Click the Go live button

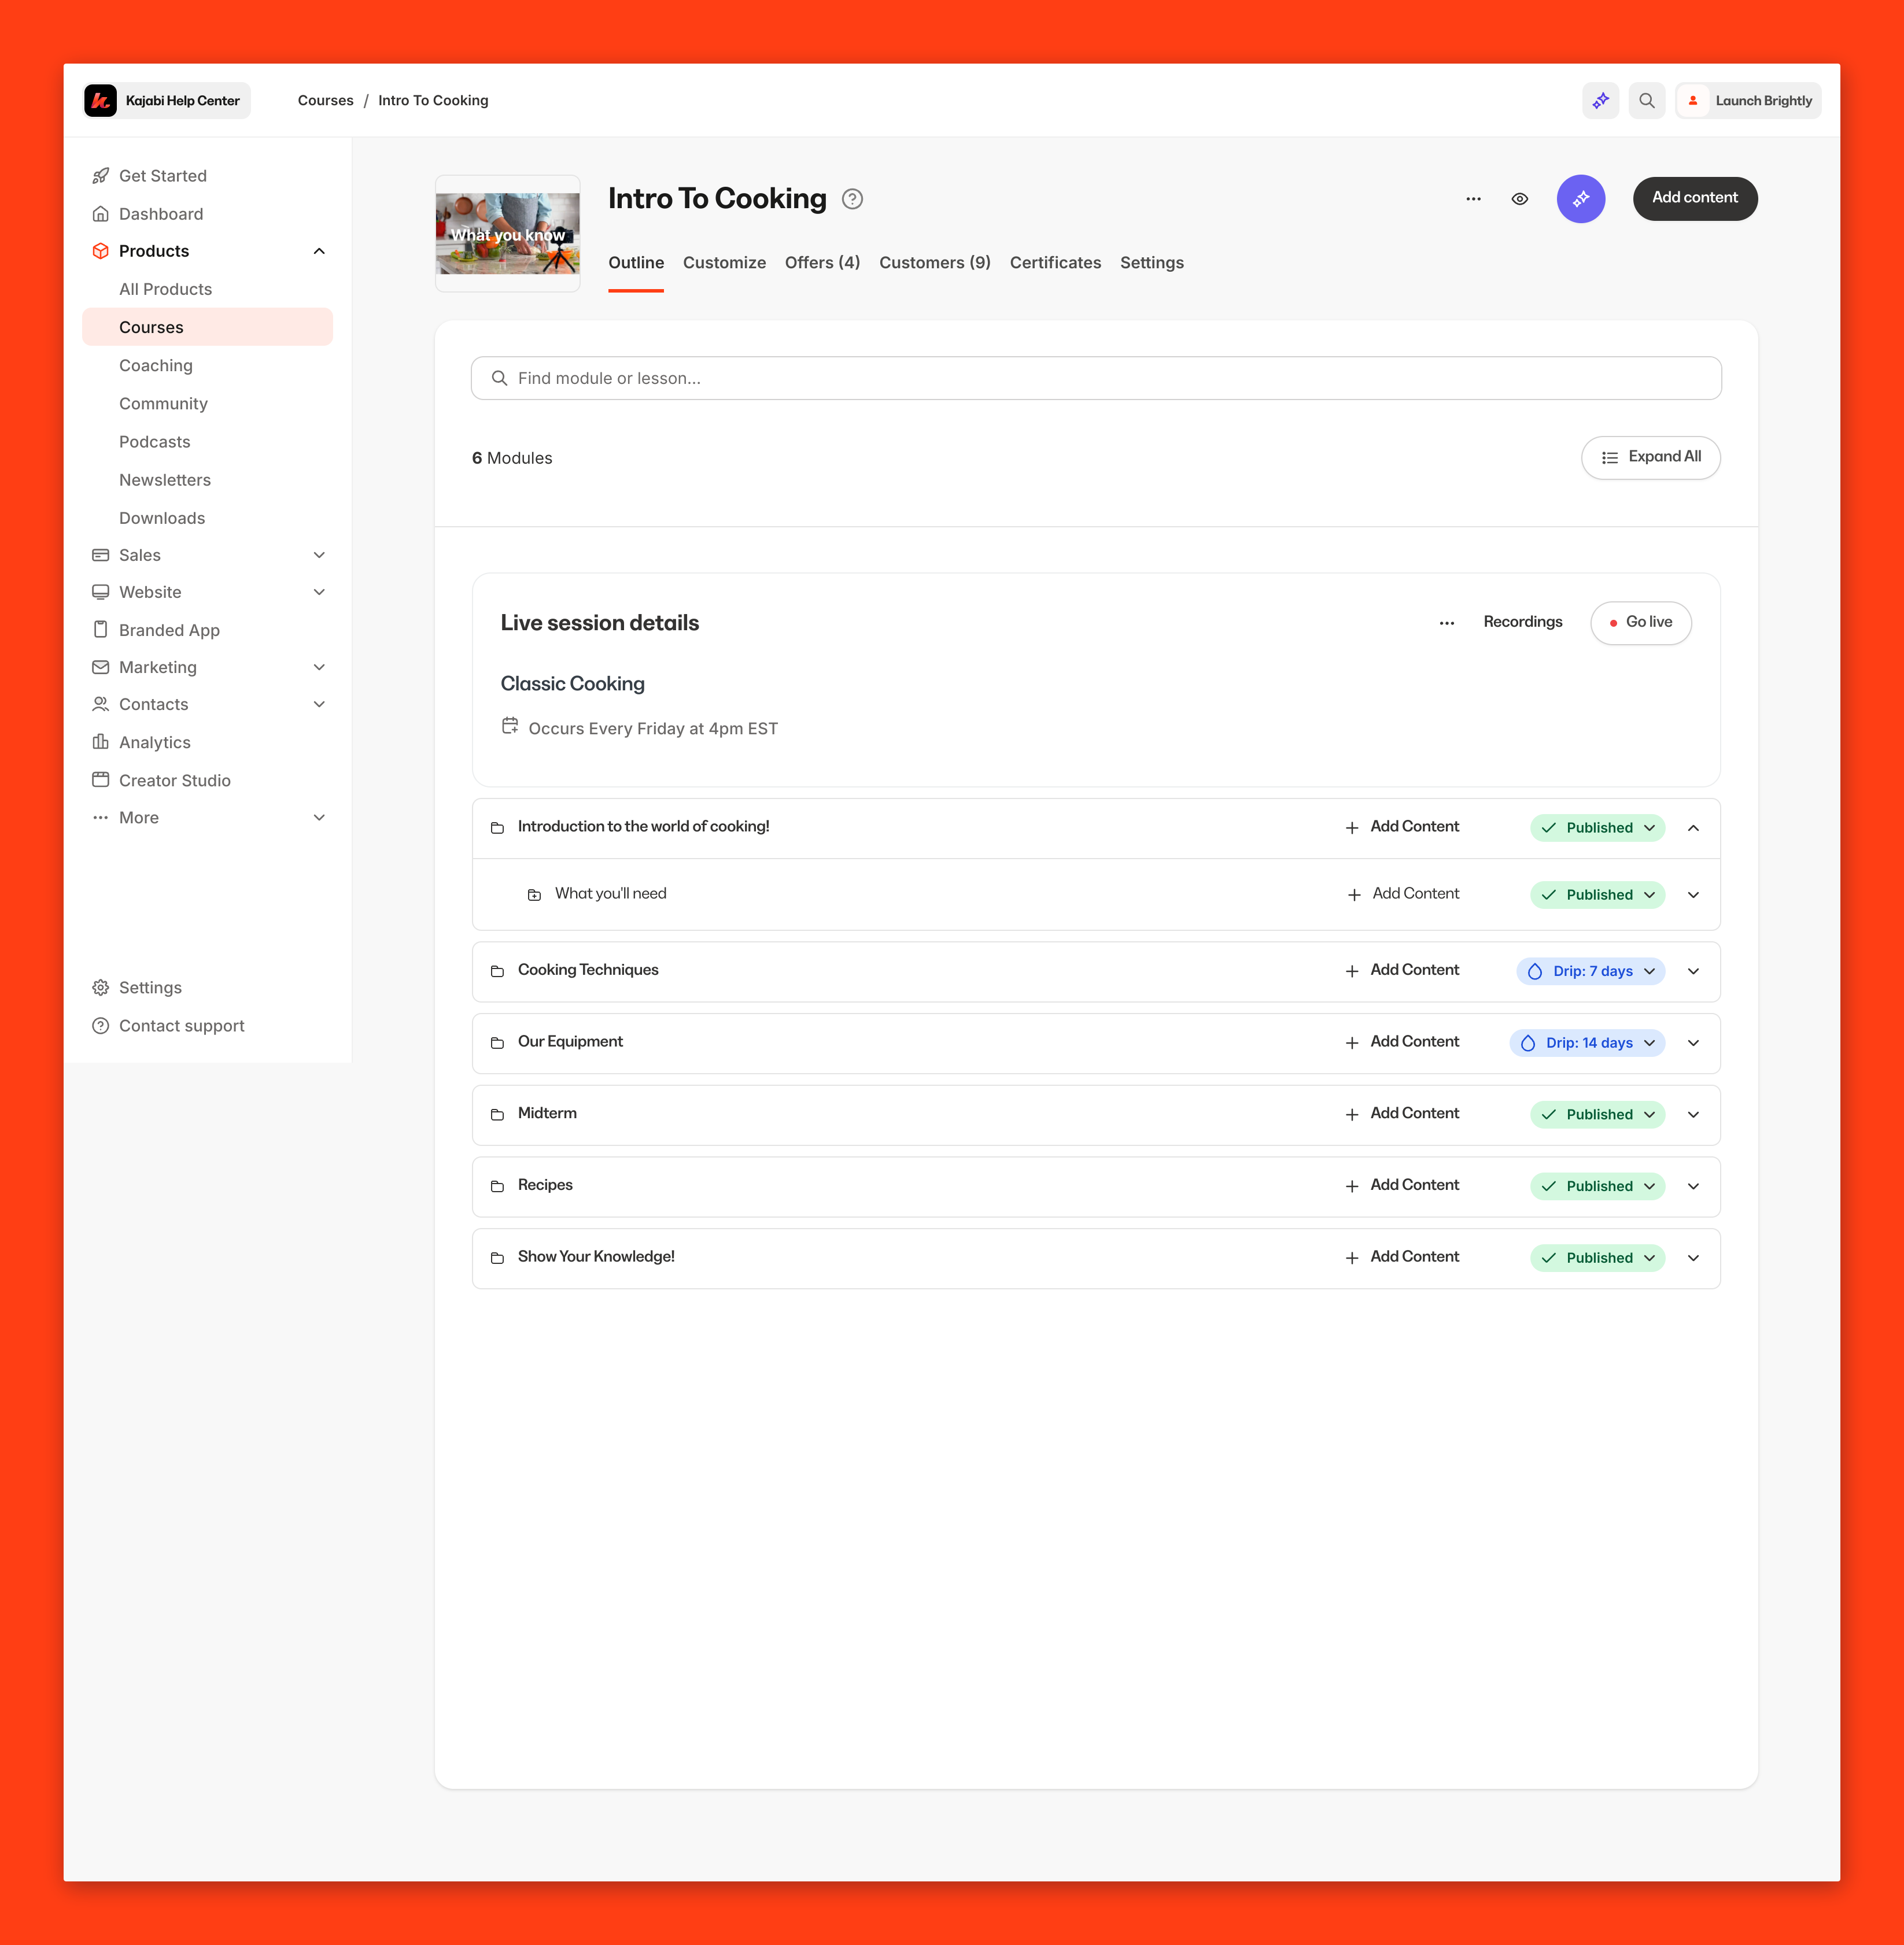point(1640,623)
